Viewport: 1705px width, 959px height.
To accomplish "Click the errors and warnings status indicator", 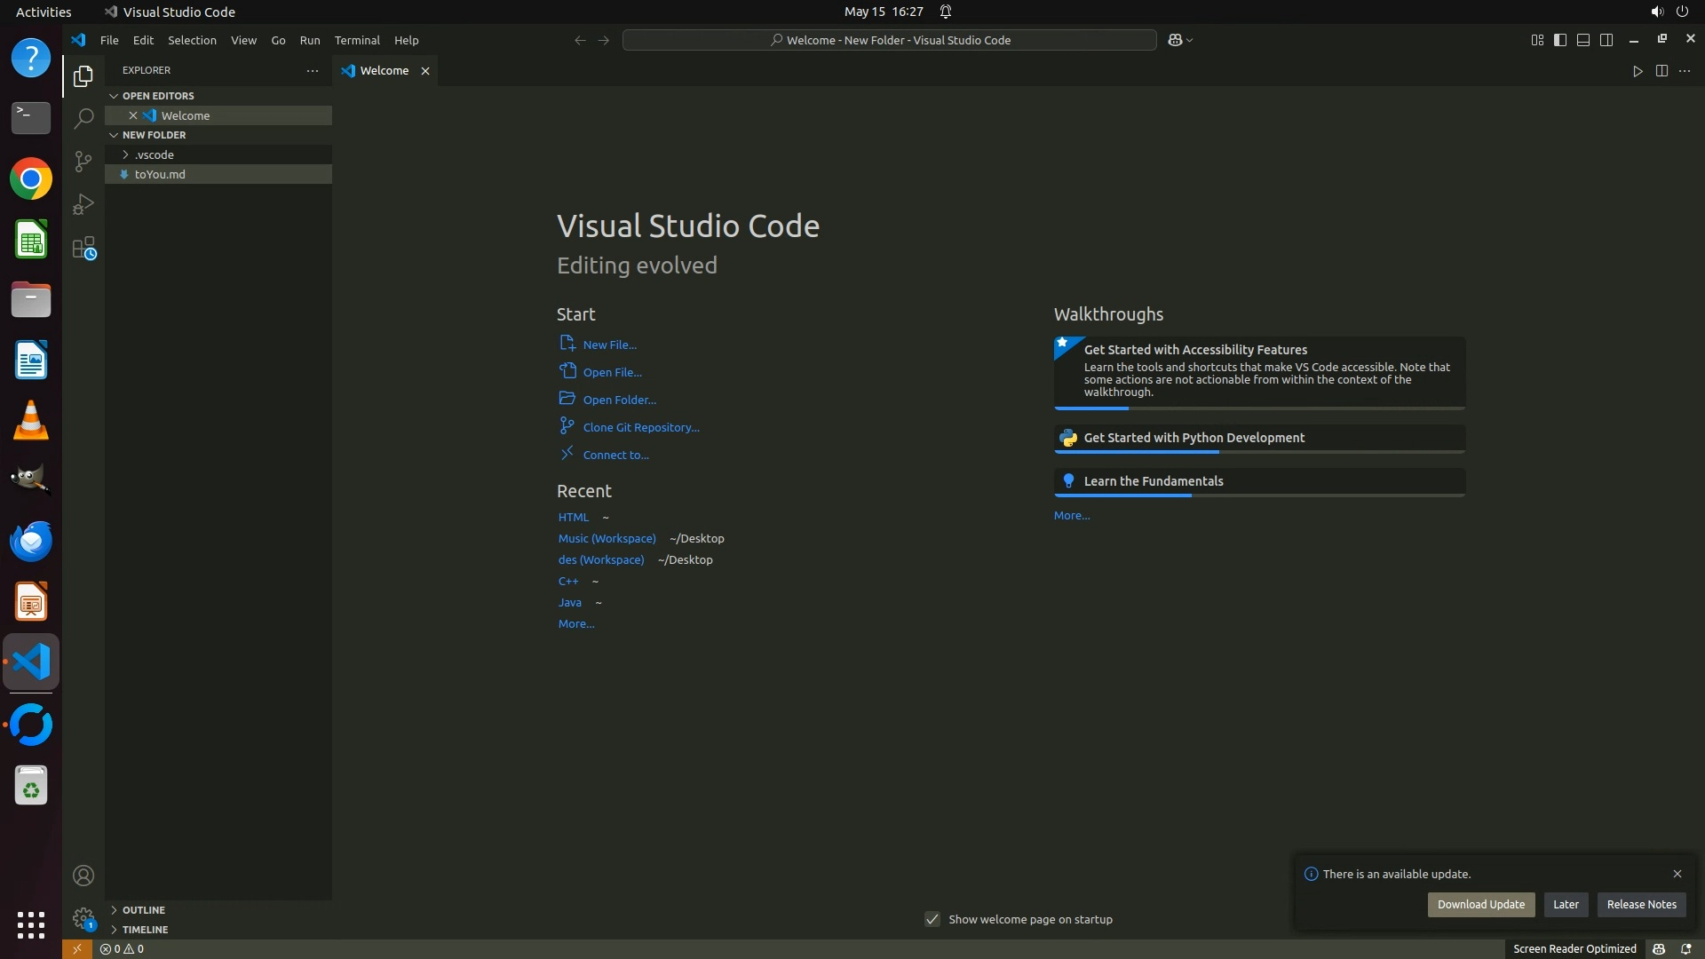I will click(123, 948).
